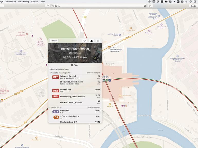
Task: Open the Darstellung menu
Action: tap(23, 2)
